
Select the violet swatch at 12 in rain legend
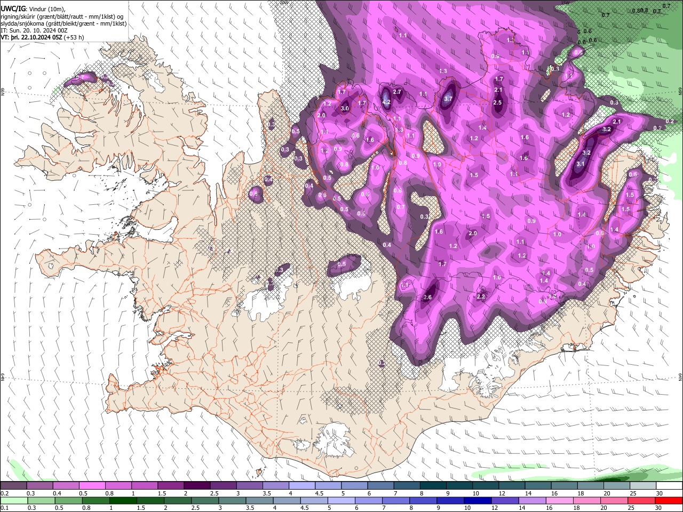click(504, 501)
